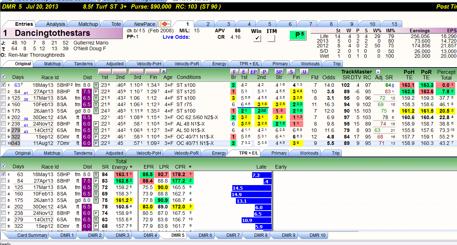Collapse TrackMaster columns with the minus button

378,72
